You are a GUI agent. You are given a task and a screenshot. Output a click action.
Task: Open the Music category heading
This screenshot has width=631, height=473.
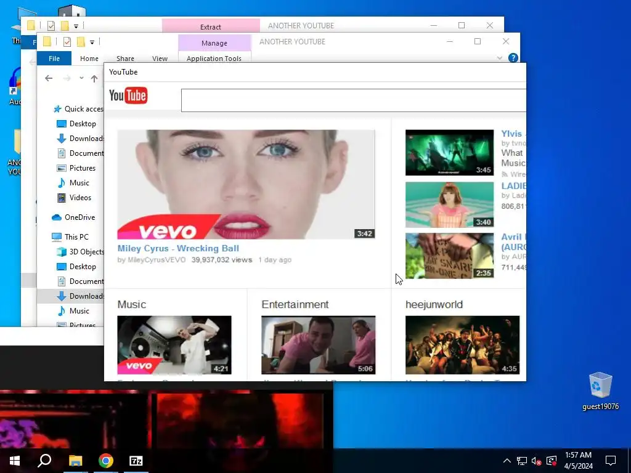tap(132, 304)
